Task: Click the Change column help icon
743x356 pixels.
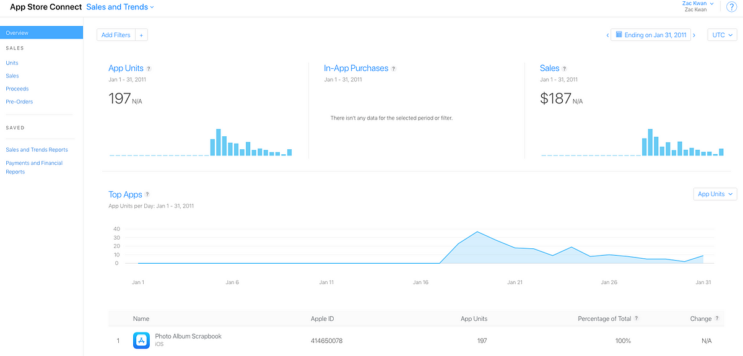Action: (717, 319)
